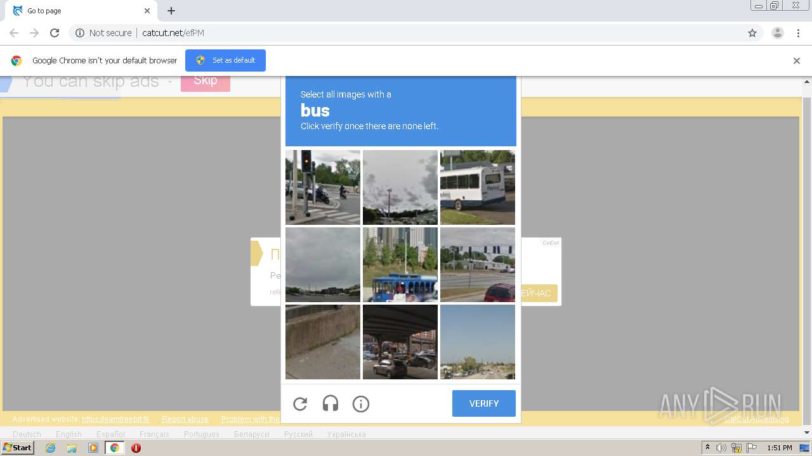812x456 pixels.
Task: Click the taskbar clock showing 1:51 PM
Action: 780,448
